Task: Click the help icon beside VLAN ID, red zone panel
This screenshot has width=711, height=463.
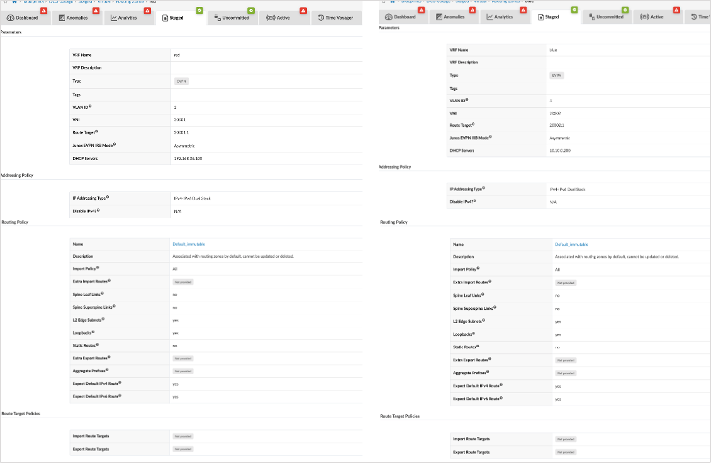Action: point(90,106)
